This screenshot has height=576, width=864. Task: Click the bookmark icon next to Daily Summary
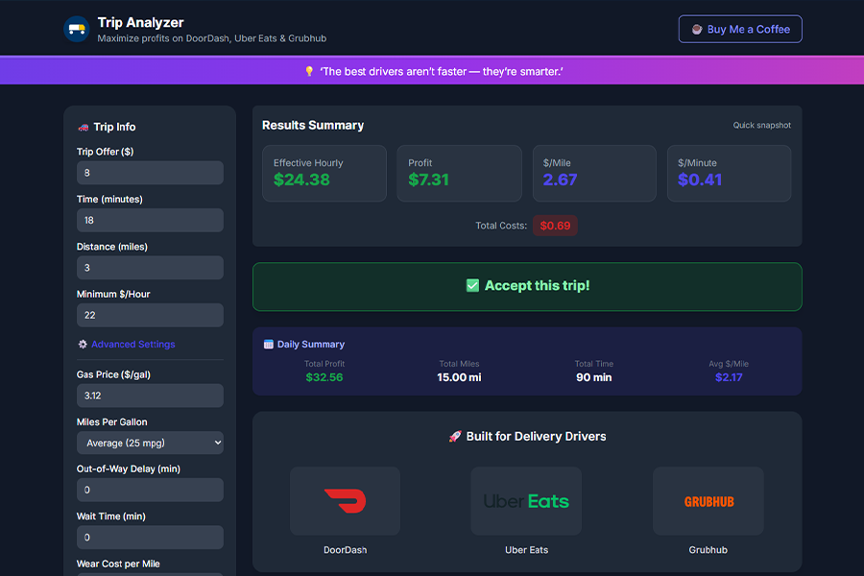[x=270, y=344]
